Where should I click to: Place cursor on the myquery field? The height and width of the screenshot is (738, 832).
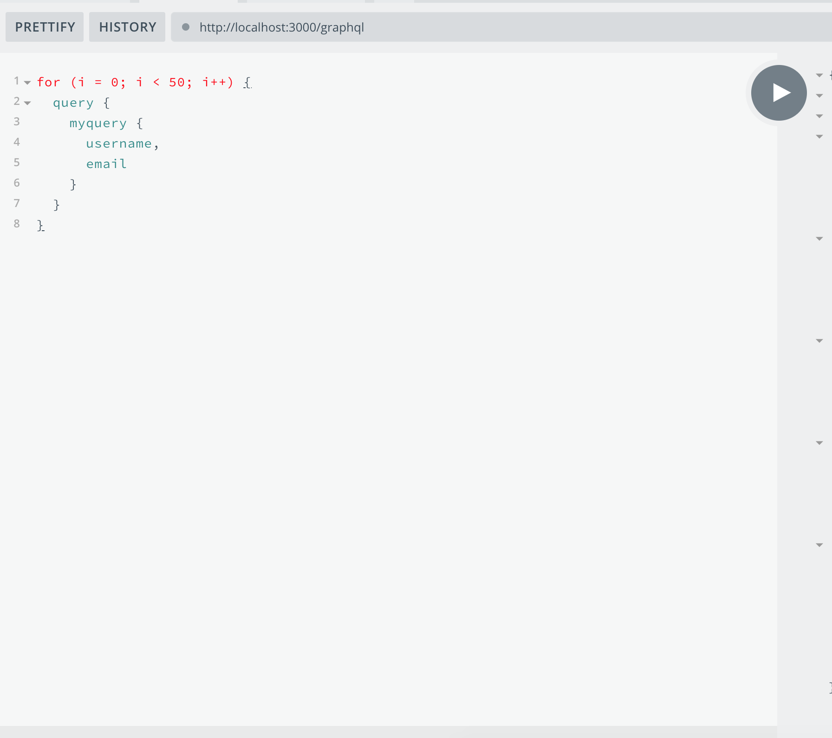coord(97,123)
